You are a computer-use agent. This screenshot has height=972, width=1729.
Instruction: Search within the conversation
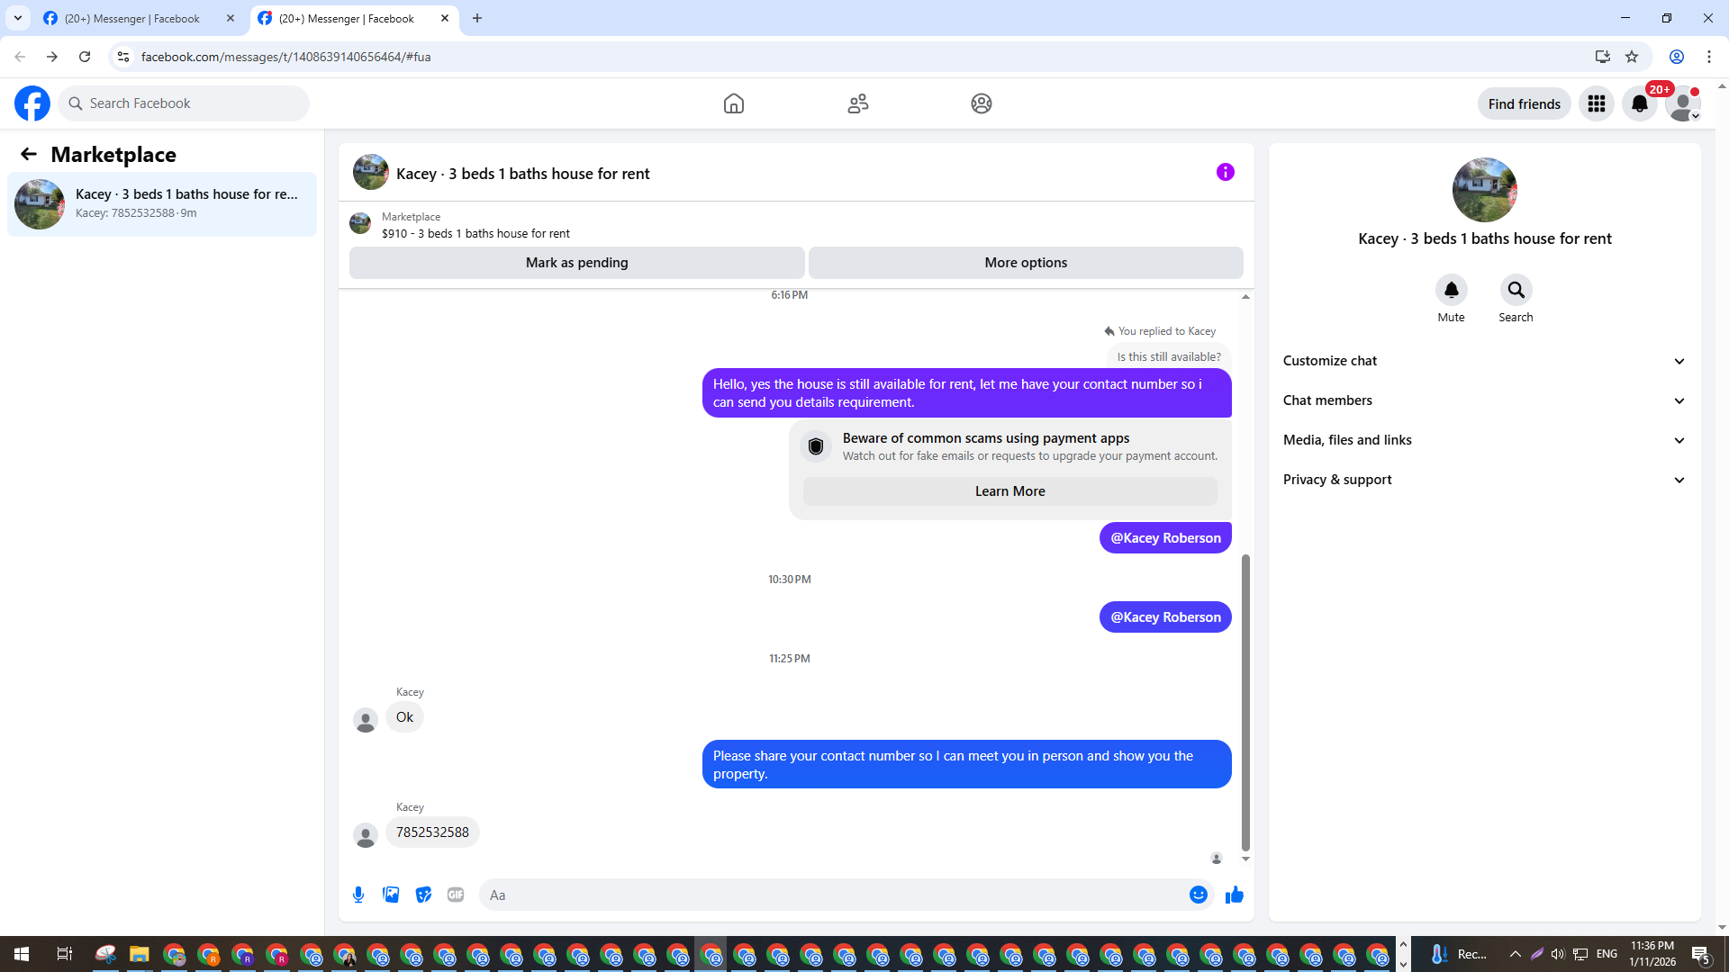pyautogui.click(x=1516, y=290)
